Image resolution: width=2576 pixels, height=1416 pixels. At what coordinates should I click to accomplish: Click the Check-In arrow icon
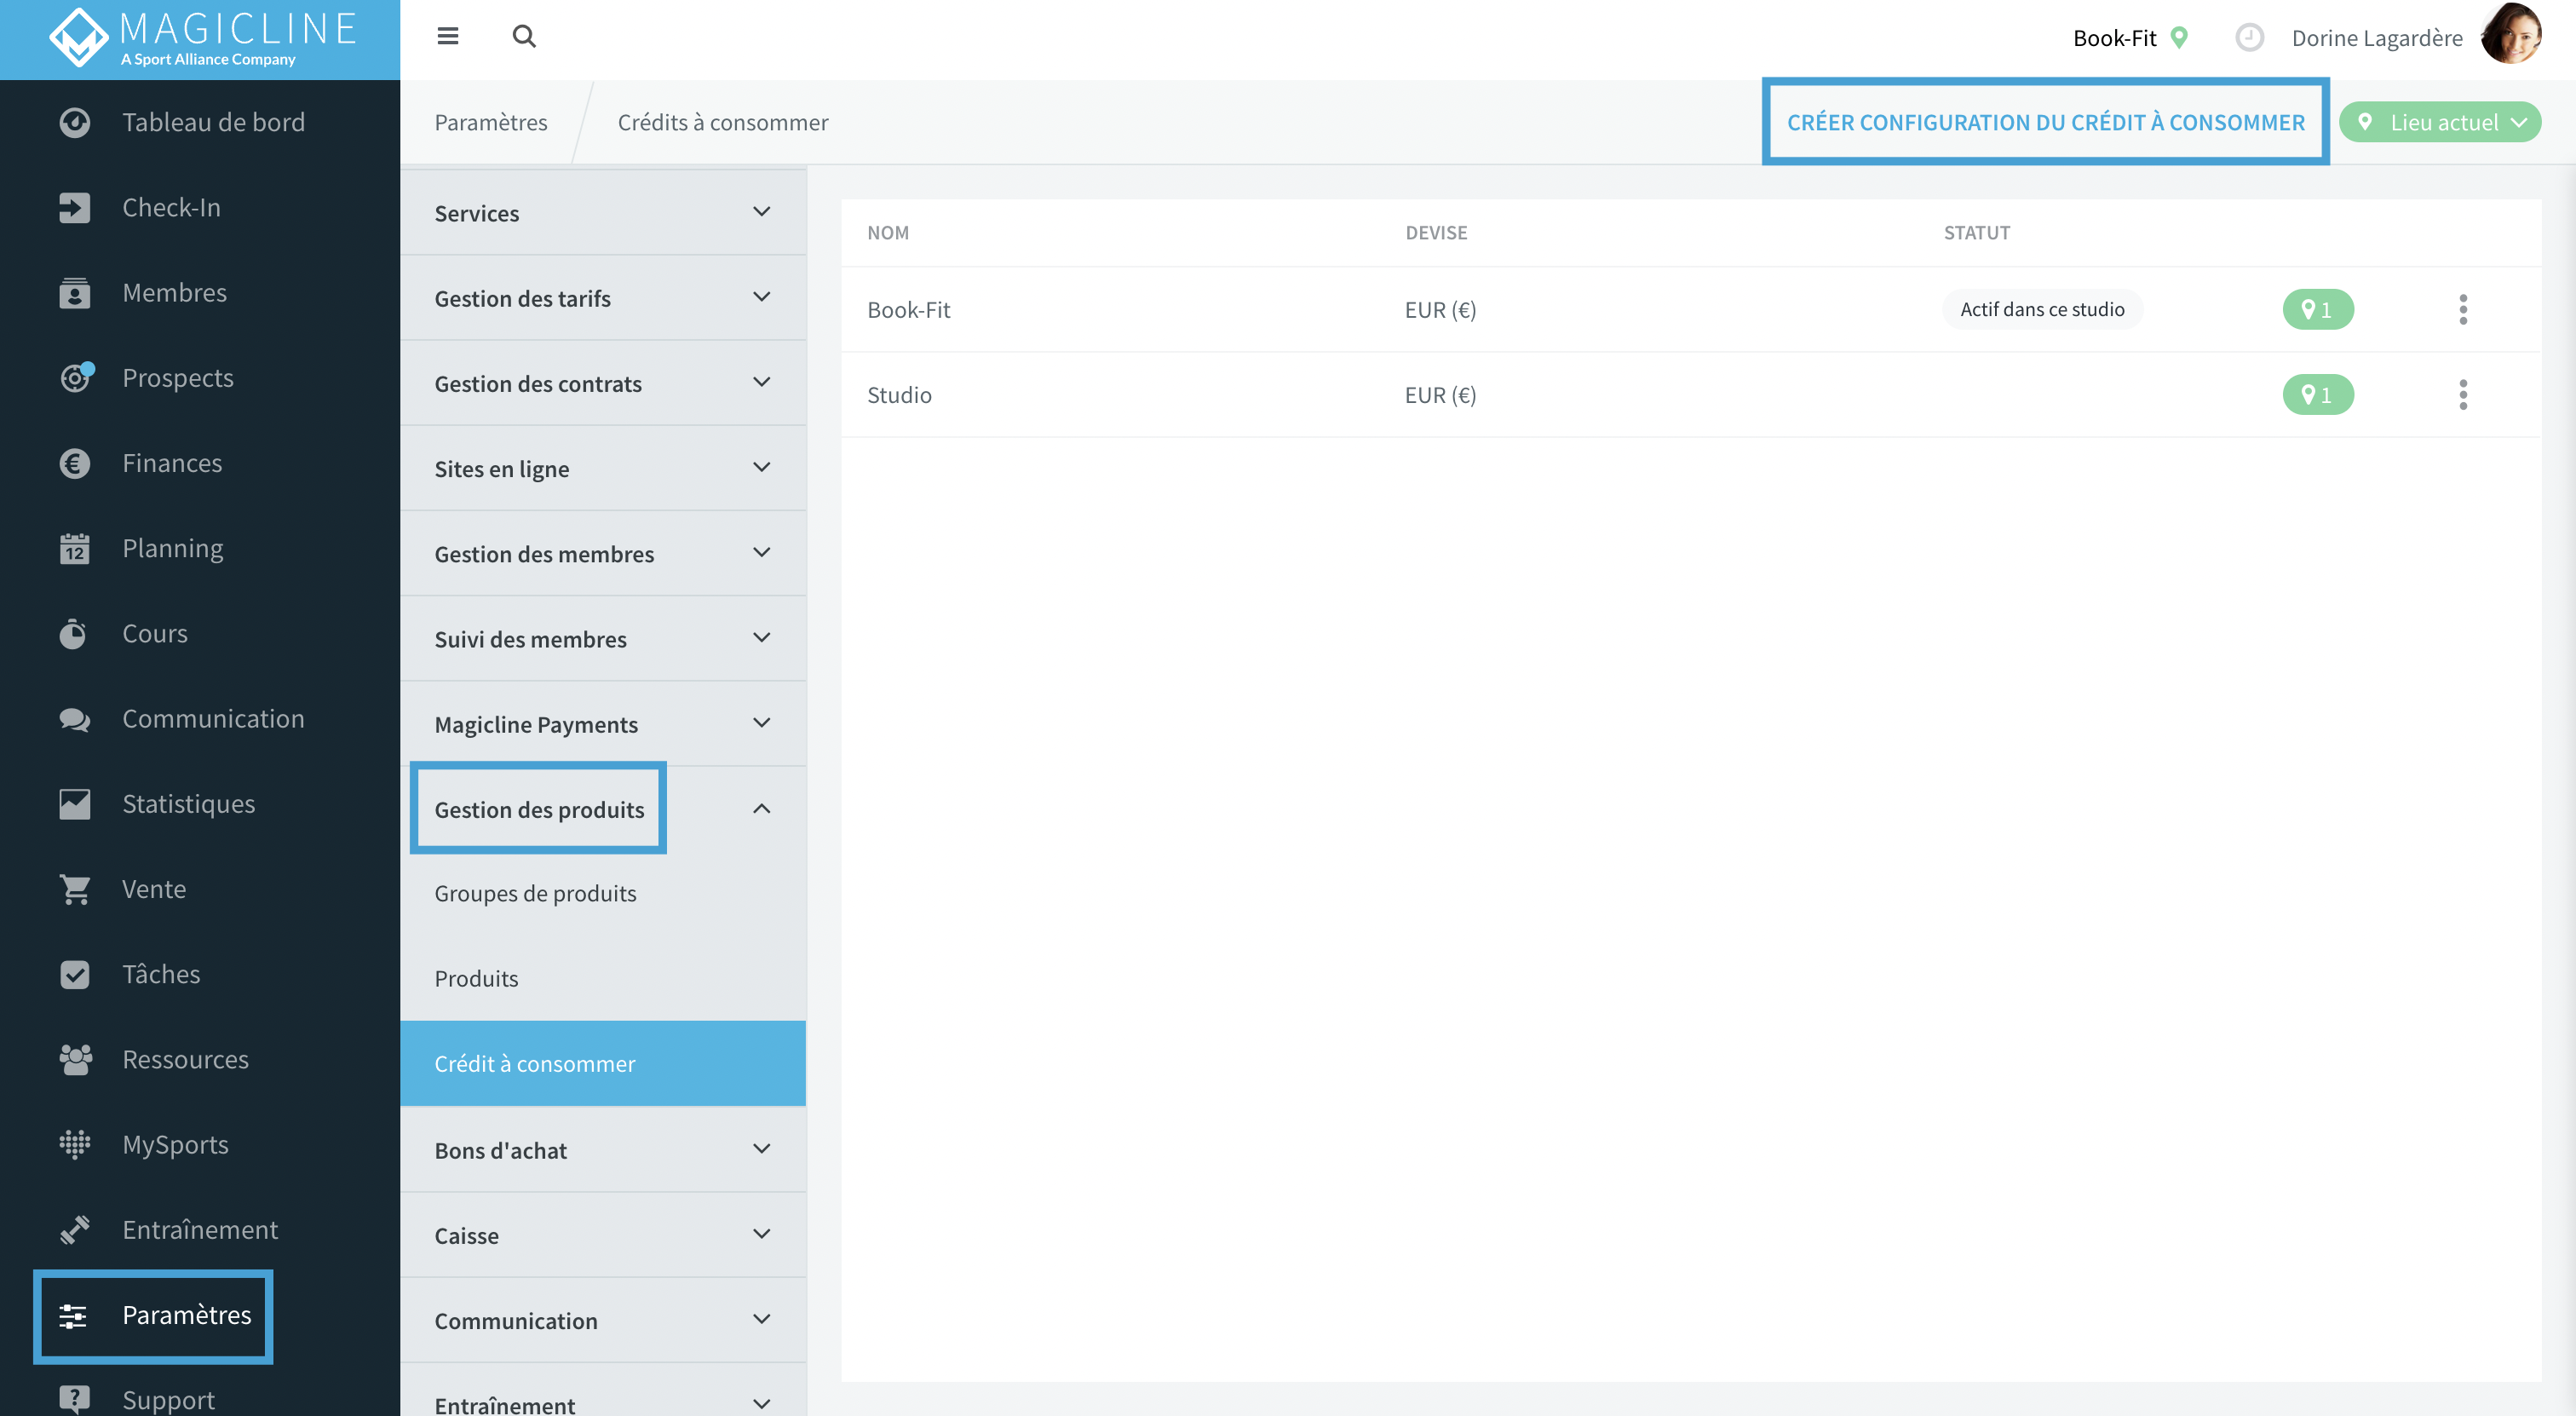(74, 208)
